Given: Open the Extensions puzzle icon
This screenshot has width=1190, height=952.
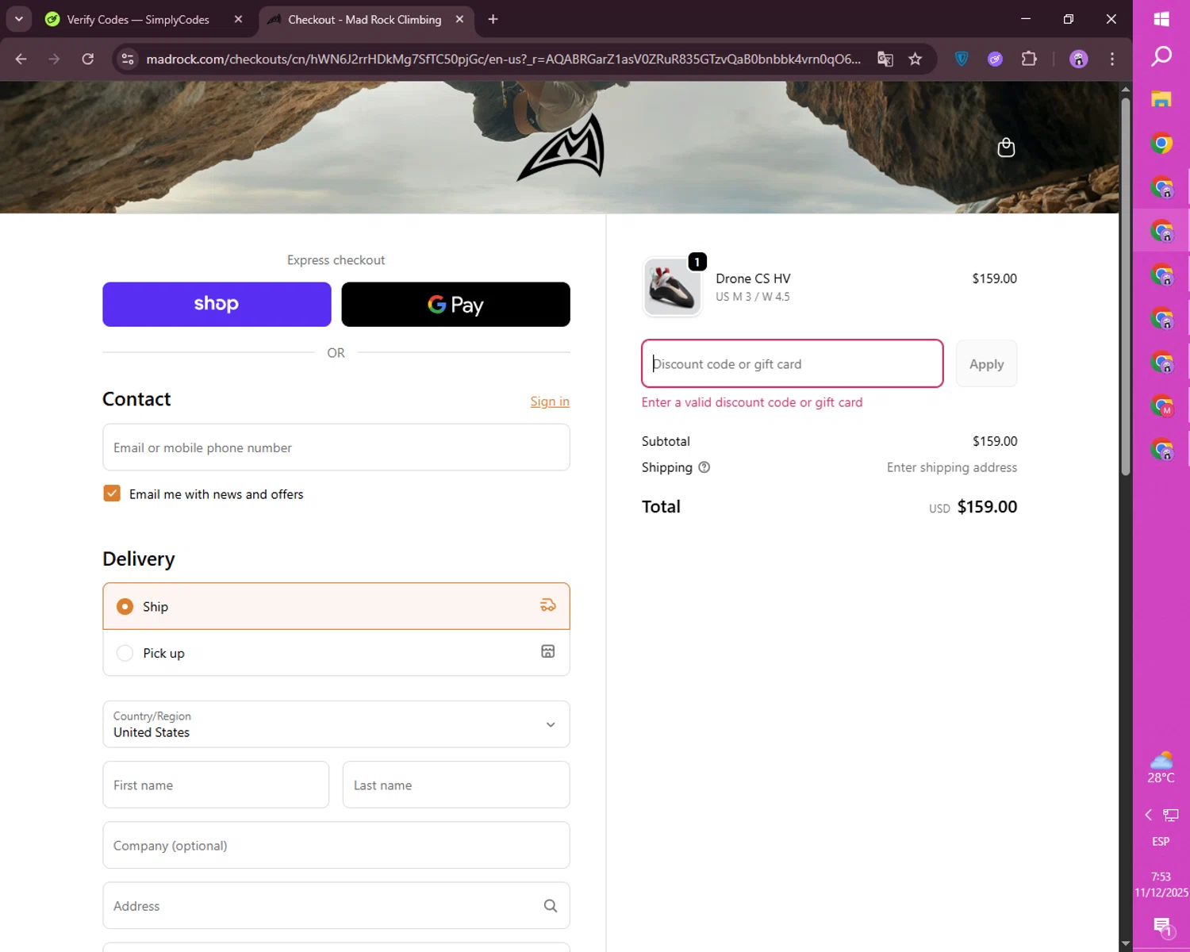Looking at the screenshot, I should pos(1029,59).
